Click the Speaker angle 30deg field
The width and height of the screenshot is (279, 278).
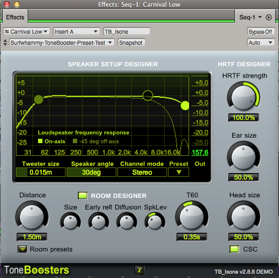(x=92, y=172)
